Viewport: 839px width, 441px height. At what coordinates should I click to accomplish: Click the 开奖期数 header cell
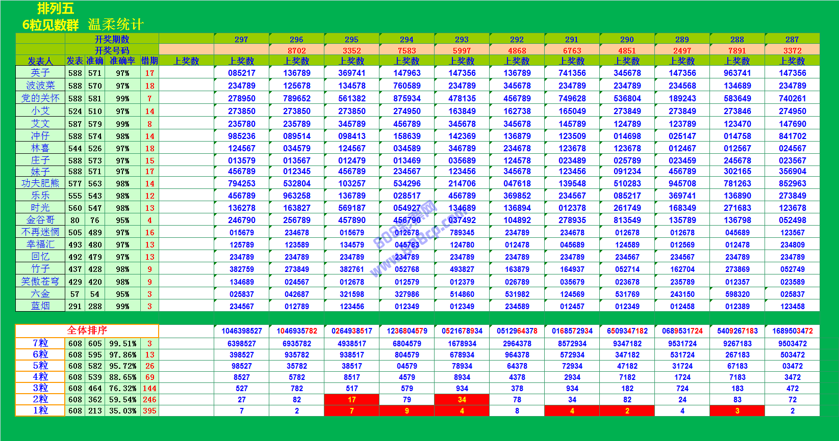point(112,39)
